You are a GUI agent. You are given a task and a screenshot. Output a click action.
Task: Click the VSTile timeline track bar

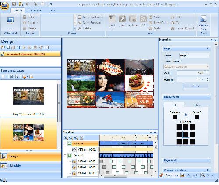coord(126,144)
